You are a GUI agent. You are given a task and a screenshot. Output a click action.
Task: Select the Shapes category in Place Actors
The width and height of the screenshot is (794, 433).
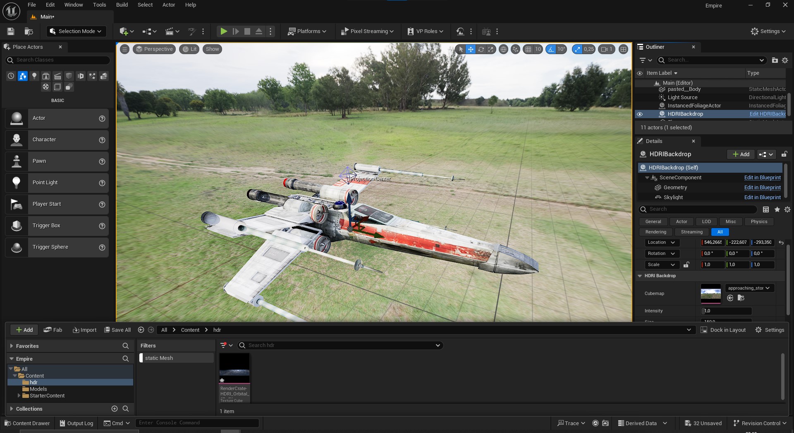pyautogui.click(x=69, y=76)
